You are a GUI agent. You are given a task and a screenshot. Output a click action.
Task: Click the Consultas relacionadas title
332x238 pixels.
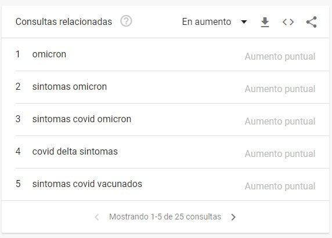[x=64, y=22]
